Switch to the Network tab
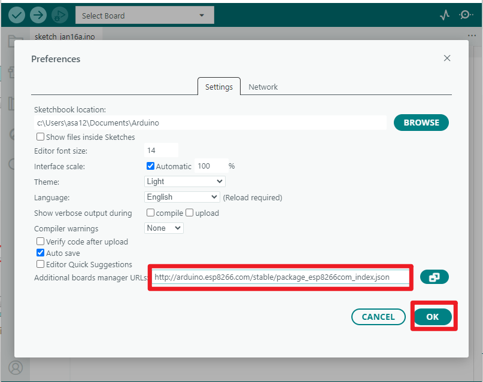This screenshot has height=382, width=483. (x=263, y=87)
